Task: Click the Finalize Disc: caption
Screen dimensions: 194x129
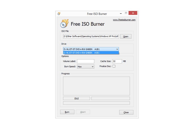Action: [x=105, y=66]
